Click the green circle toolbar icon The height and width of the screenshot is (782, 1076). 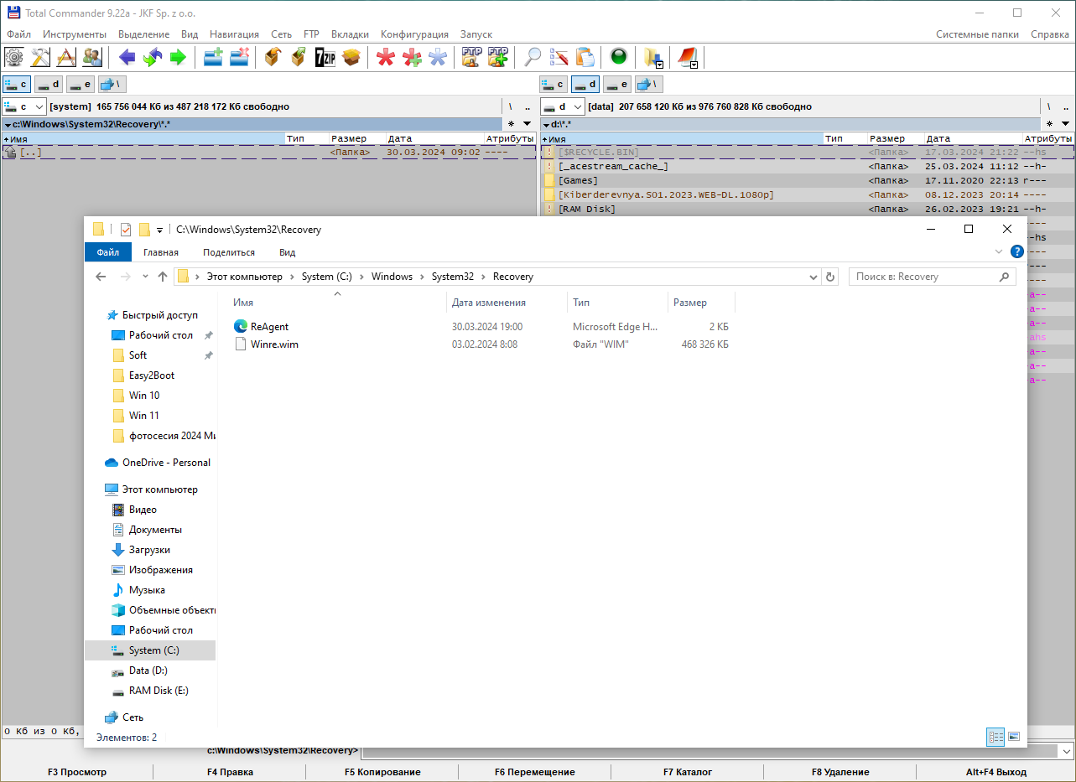tap(619, 57)
